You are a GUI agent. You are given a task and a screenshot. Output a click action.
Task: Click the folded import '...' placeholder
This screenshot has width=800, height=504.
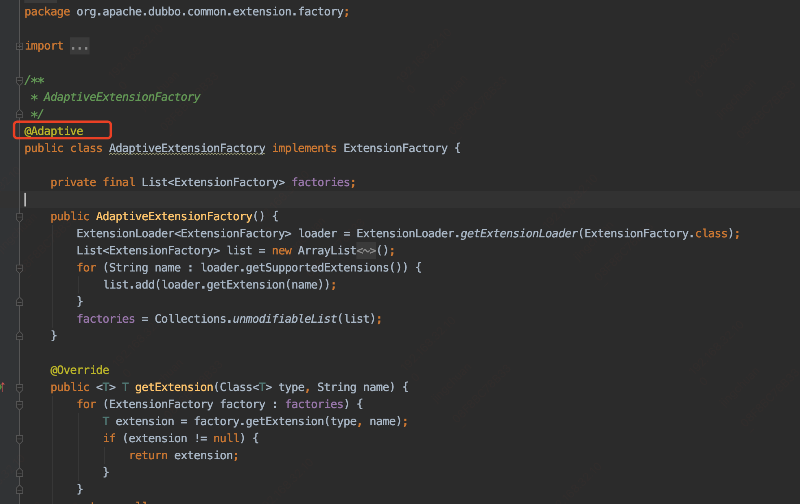[79, 46]
